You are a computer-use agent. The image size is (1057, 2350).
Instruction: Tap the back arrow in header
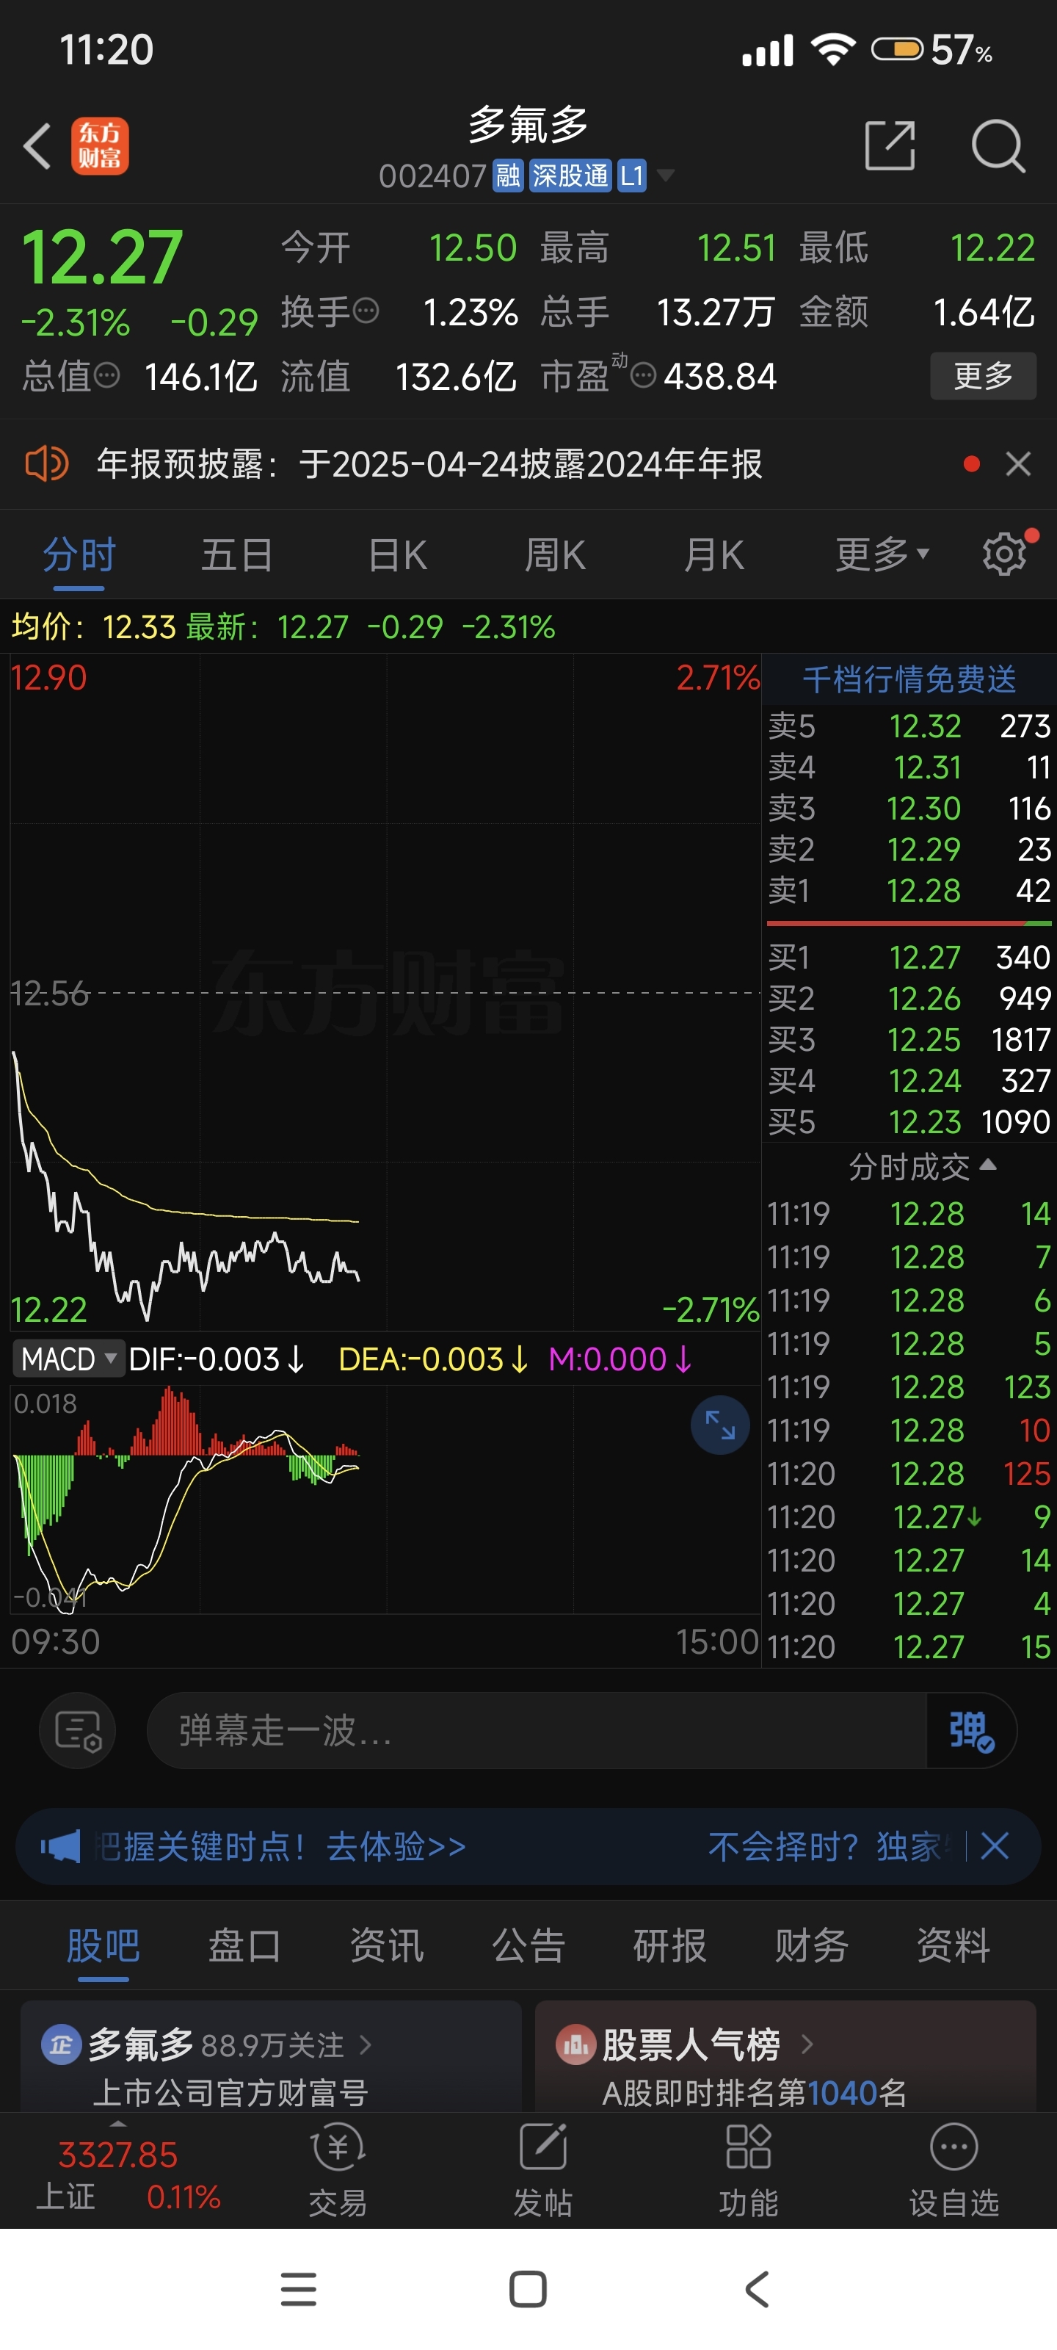pyautogui.click(x=37, y=146)
